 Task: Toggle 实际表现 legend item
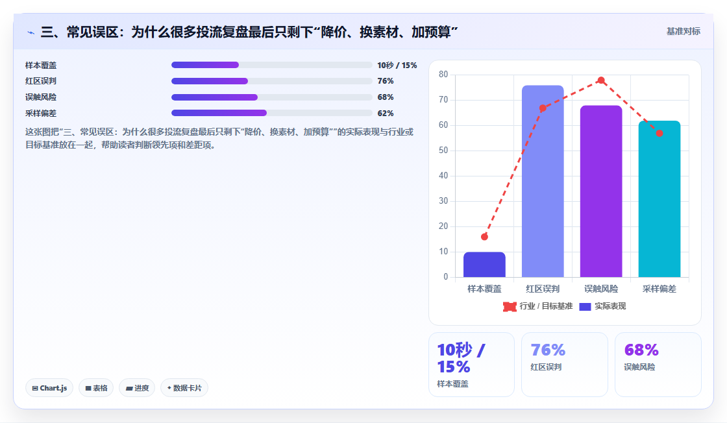[603, 306]
